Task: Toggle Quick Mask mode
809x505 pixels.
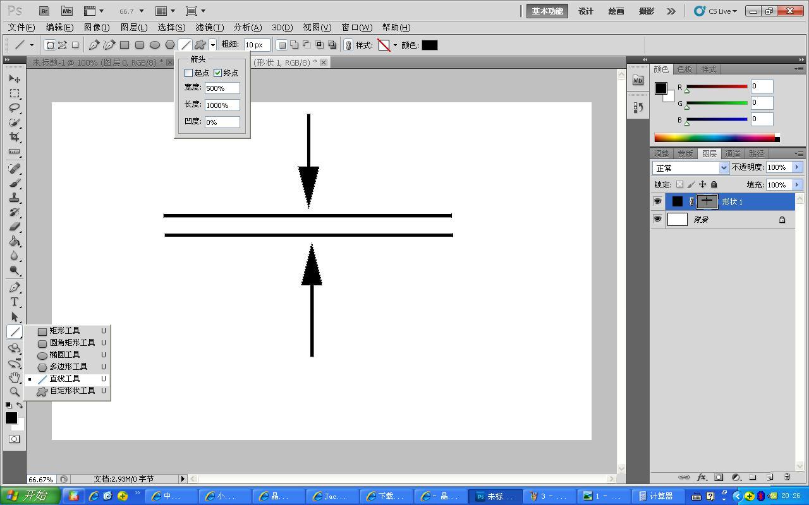Action: (15, 439)
